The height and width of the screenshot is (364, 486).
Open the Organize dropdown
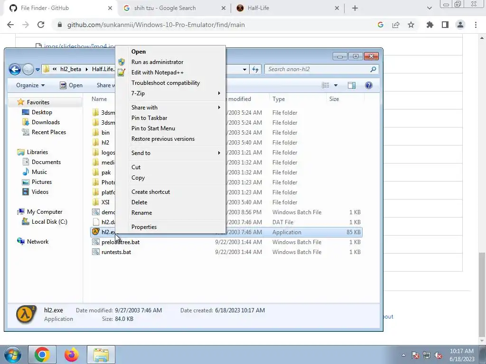[30, 85]
